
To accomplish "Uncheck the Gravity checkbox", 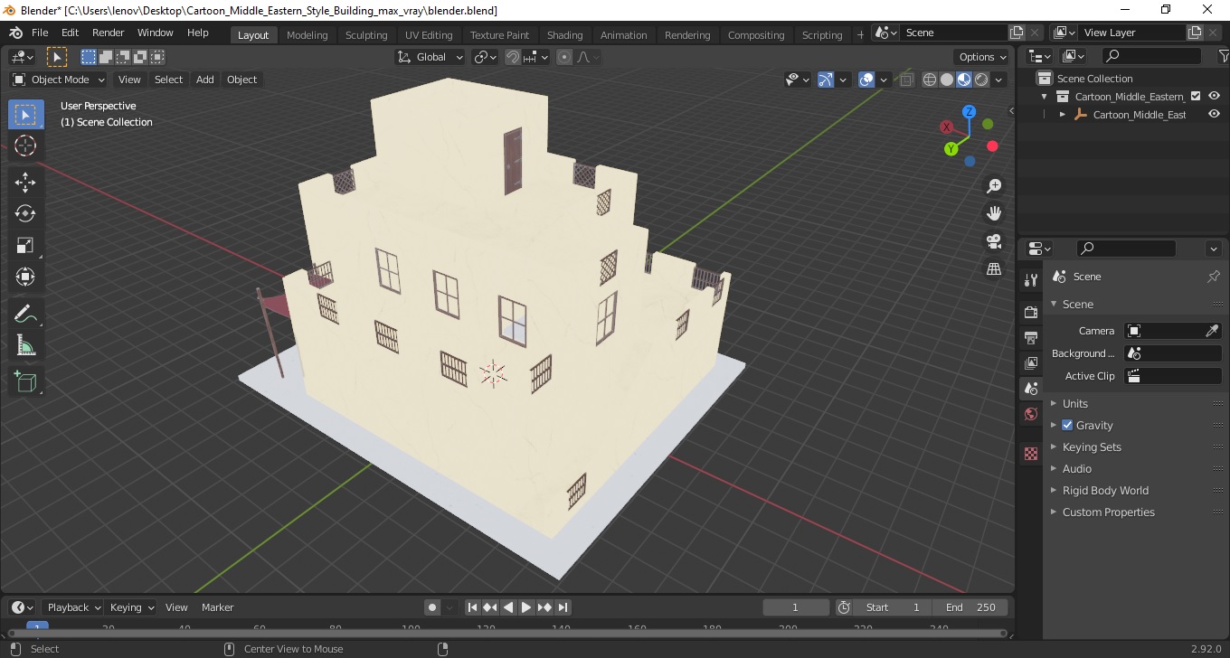I will click(x=1067, y=425).
